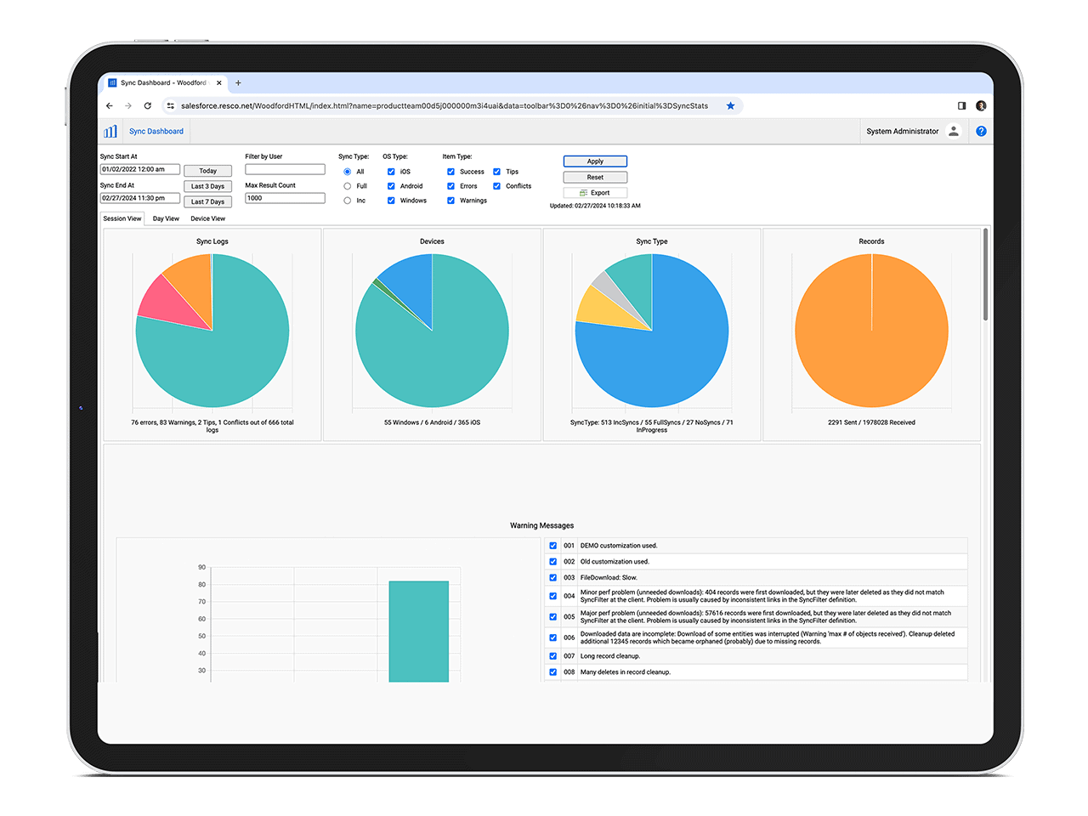Screen dimensions: 1088x816
Task: Click the Apply button
Action: pyautogui.click(x=595, y=161)
